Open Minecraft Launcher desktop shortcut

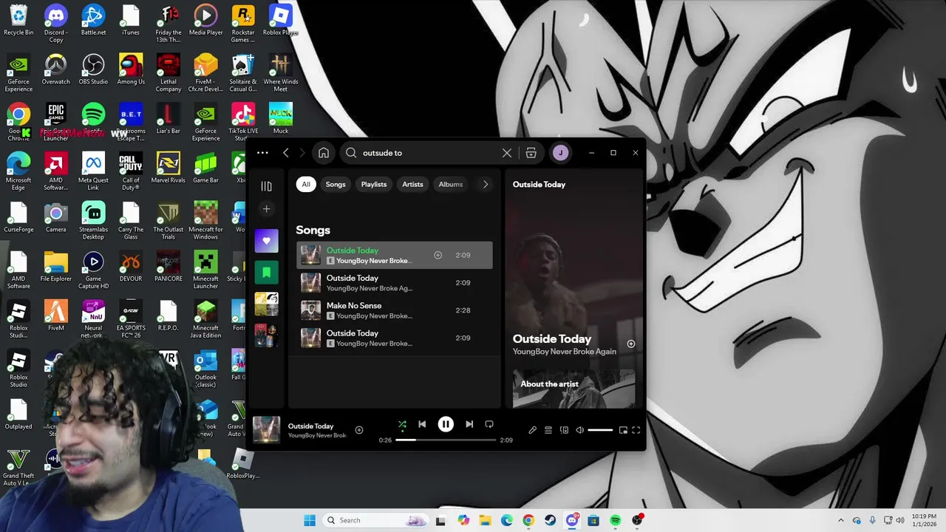(x=205, y=270)
